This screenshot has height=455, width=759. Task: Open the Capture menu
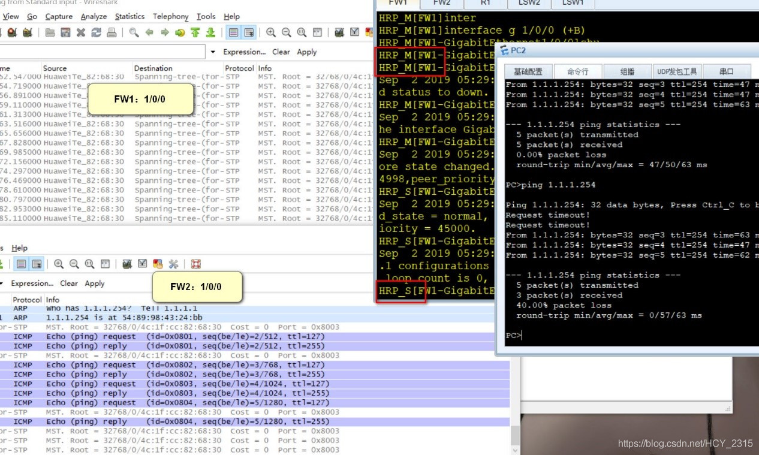pos(59,16)
